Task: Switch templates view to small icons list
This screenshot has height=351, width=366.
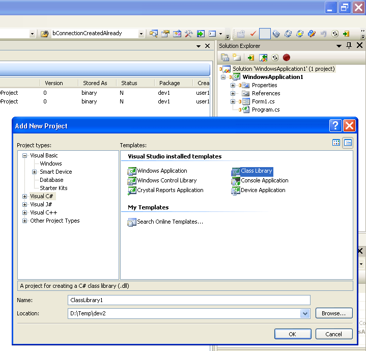Action: tap(348, 143)
